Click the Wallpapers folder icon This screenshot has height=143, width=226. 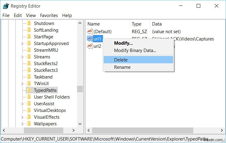(x=29, y=124)
